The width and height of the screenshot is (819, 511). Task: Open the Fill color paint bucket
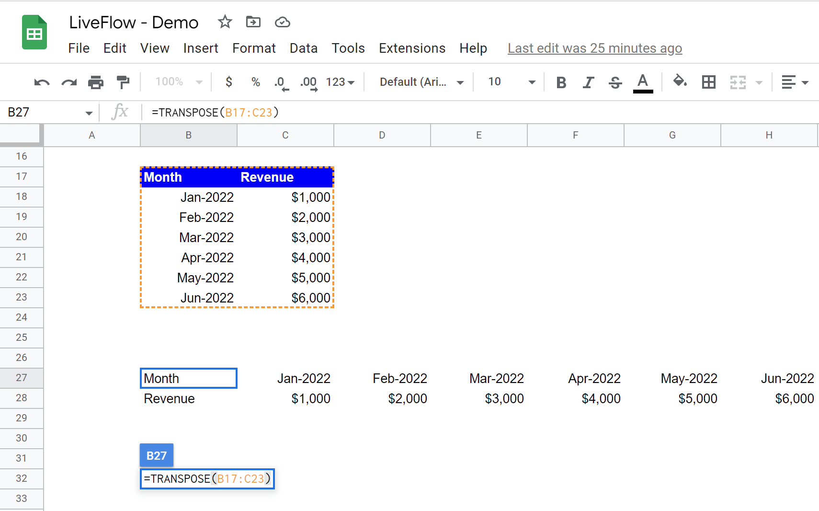point(680,81)
